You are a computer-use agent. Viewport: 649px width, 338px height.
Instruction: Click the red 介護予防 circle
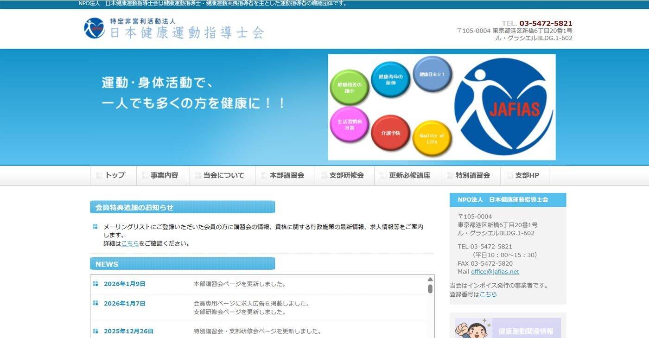point(390,133)
